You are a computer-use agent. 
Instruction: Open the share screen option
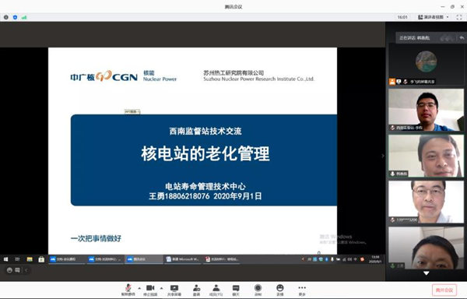tap(174, 290)
